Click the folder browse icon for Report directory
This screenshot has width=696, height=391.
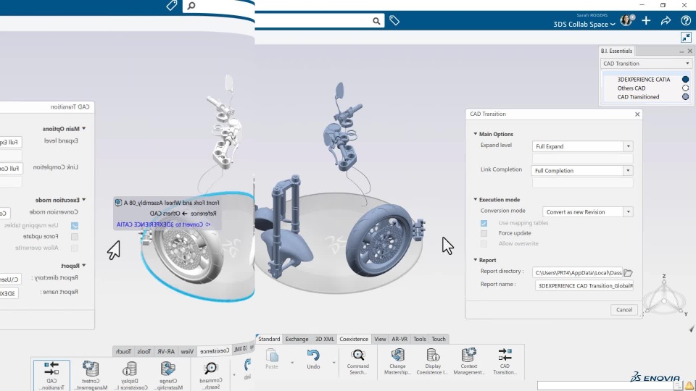(628, 273)
